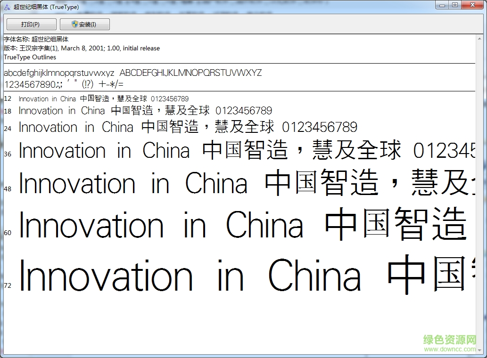The width and height of the screenshot is (487, 358).
Task: Click the size 72 sample text line
Action: [x=247, y=275]
